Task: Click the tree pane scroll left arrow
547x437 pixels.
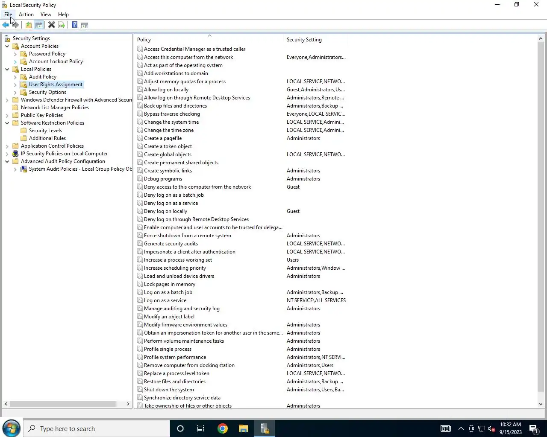Action: pyautogui.click(x=6, y=404)
